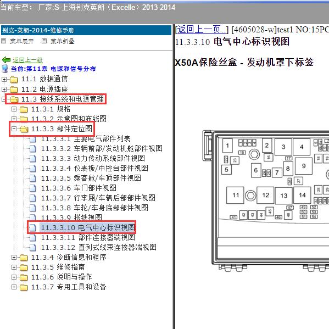Click the folder icon of 11.3.1 规格
The width and height of the screenshot is (329, 329).
point(24,109)
